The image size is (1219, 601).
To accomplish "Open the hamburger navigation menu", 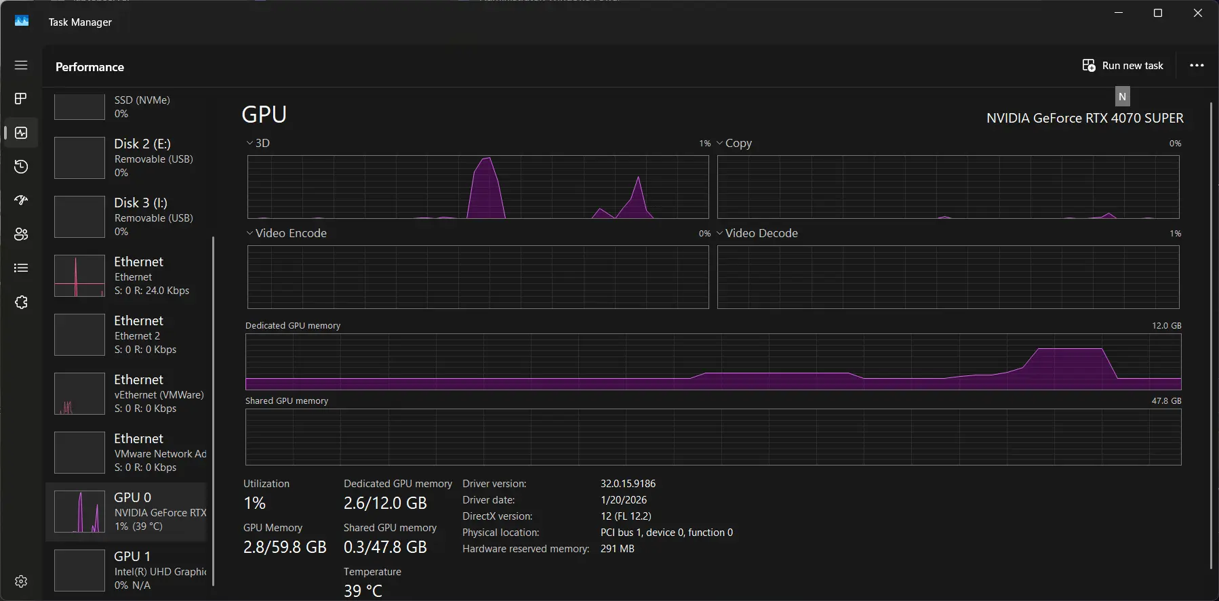I will [21, 65].
